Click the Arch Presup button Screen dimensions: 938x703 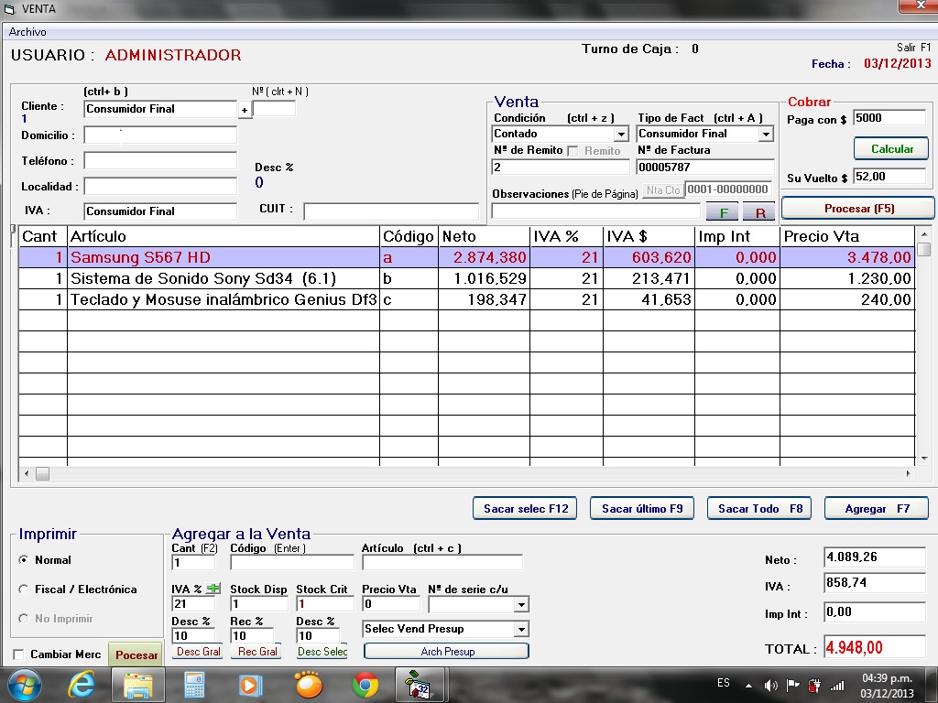pyautogui.click(x=447, y=652)
